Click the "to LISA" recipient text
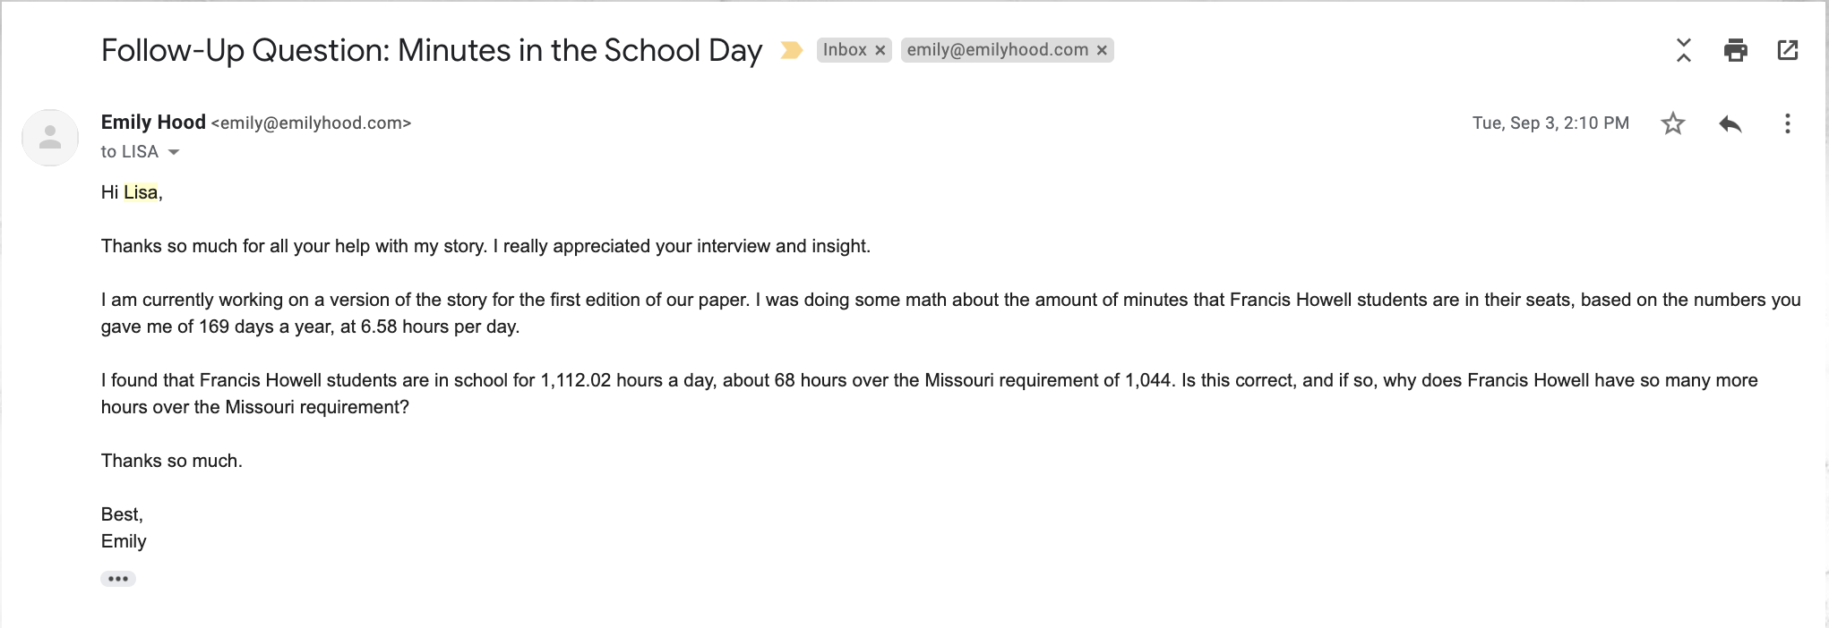The image size is (1829, 628). [x=129, y=152]
